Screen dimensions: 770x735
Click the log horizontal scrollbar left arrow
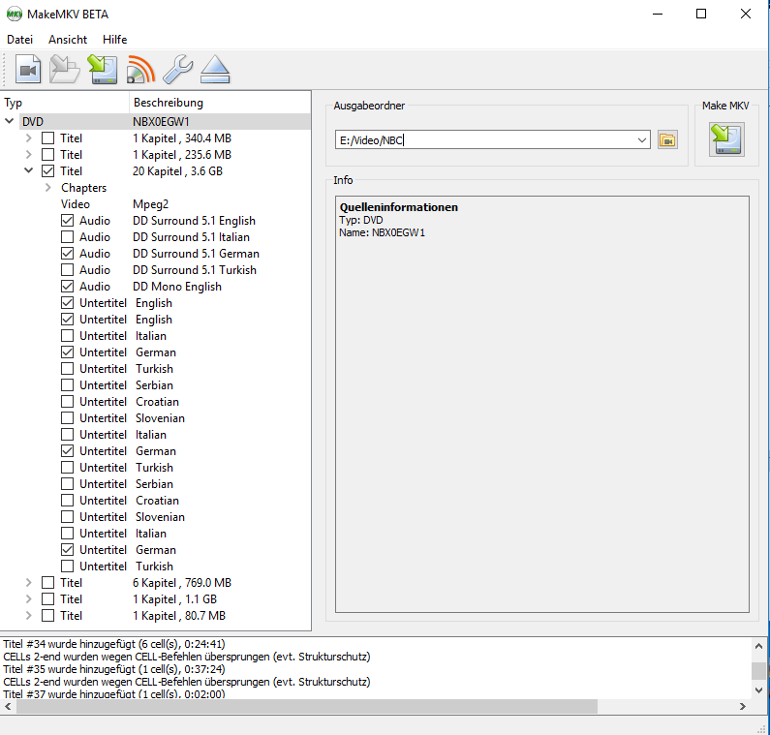[8, 707]
